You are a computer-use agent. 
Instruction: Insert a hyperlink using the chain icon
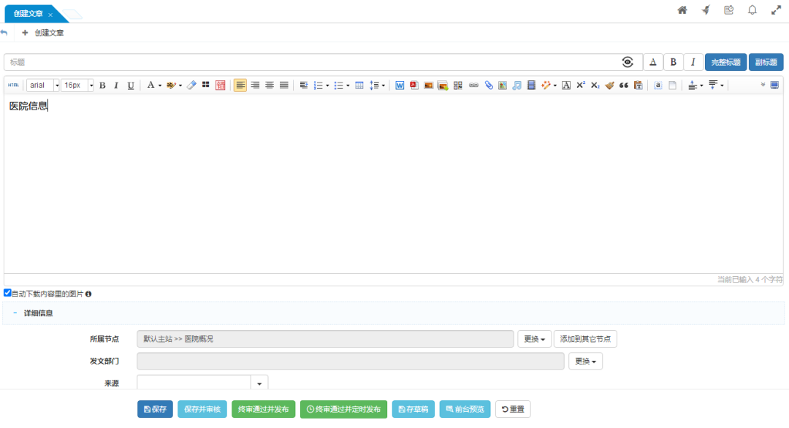tap(473, 85)
